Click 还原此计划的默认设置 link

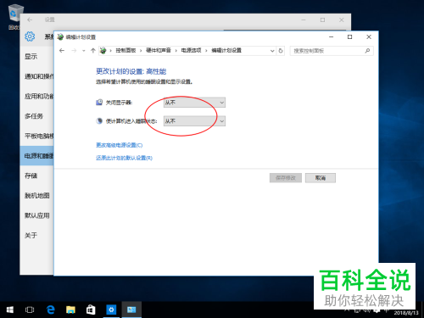(x=124, y=158)
